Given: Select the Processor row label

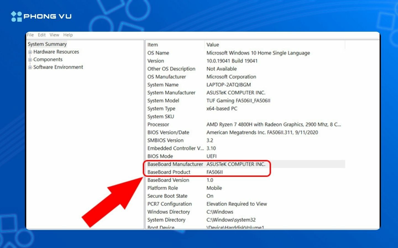Looking at the screenshot, I should (x=158, y=125).
